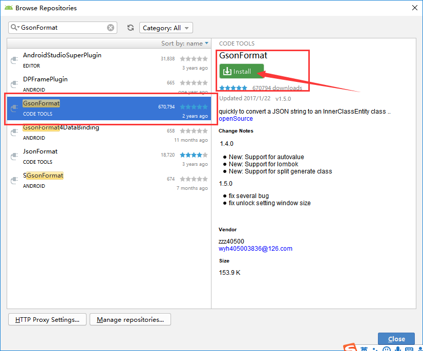Click the 670794 downloads text
The width and height of the screenshot is (423, 351).
point(277,88)
